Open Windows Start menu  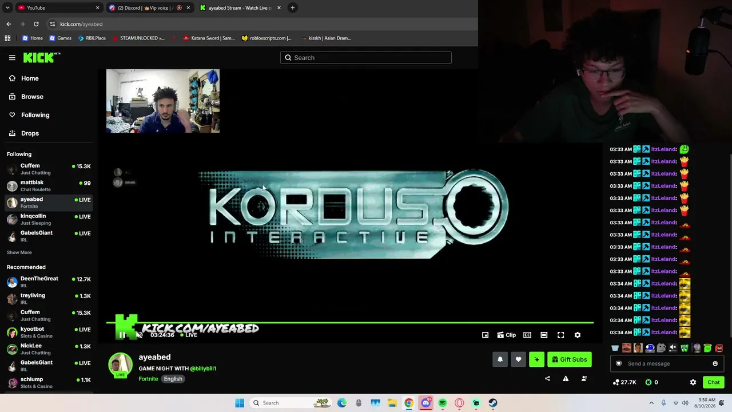(240, 403)
